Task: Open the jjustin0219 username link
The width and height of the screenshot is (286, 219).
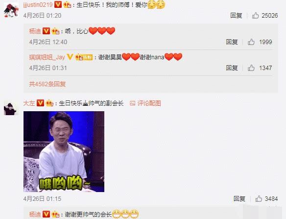Action: pos(38,5)
